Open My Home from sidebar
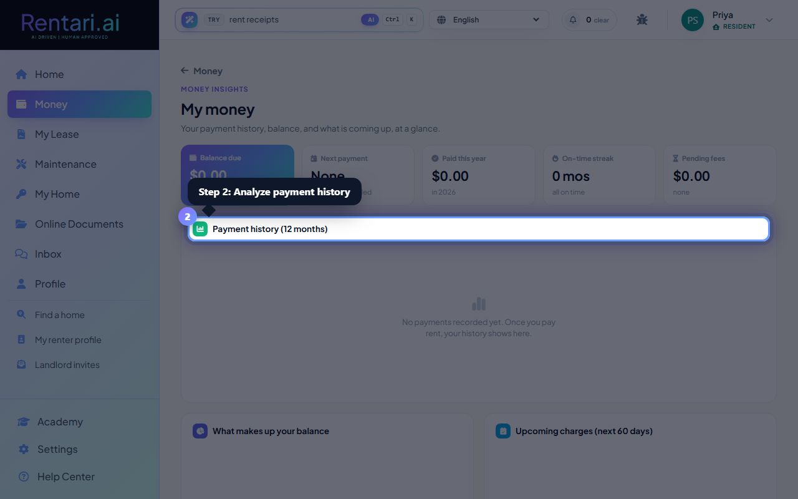Screen dimensions: 798x499 (79, 194)
